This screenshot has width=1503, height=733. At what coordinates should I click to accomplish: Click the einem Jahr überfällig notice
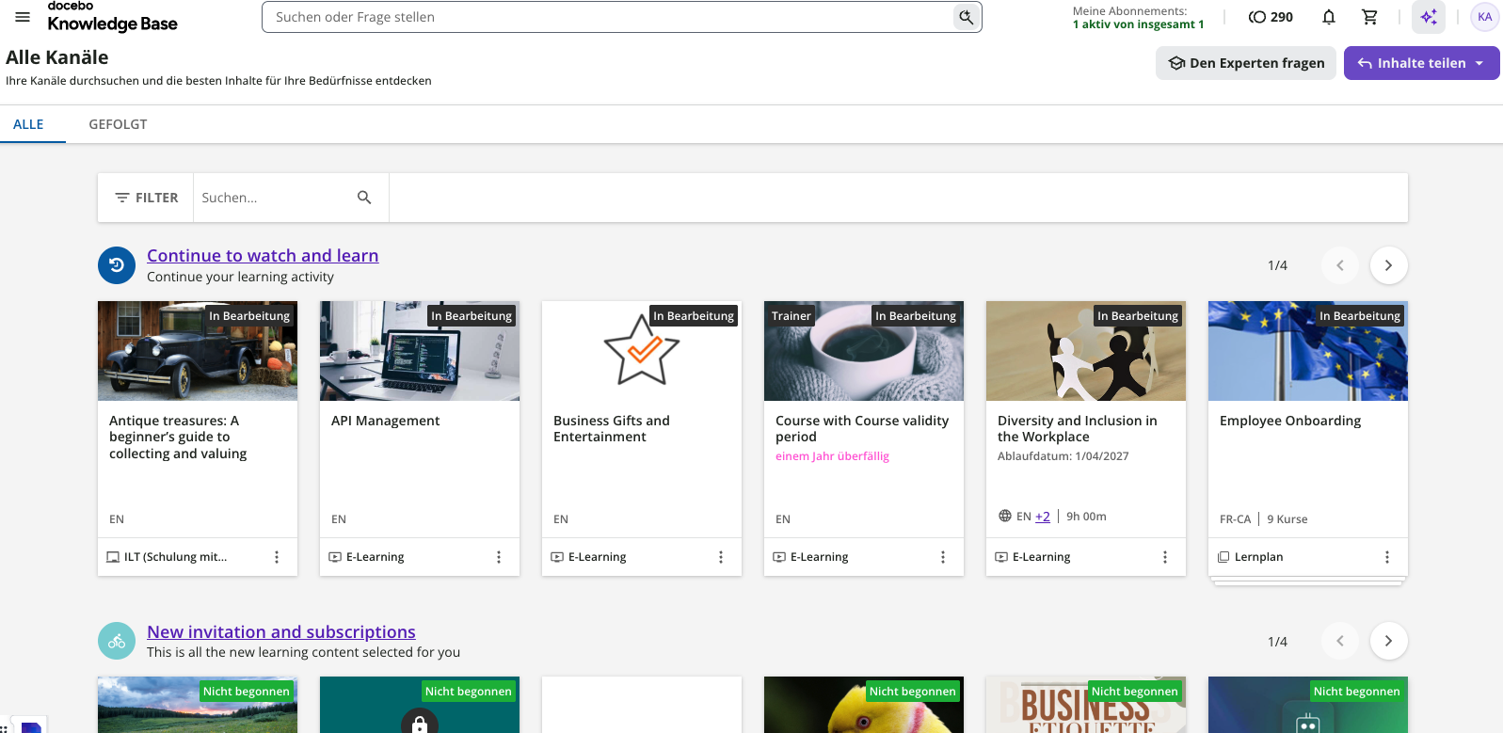pos(832,456)
